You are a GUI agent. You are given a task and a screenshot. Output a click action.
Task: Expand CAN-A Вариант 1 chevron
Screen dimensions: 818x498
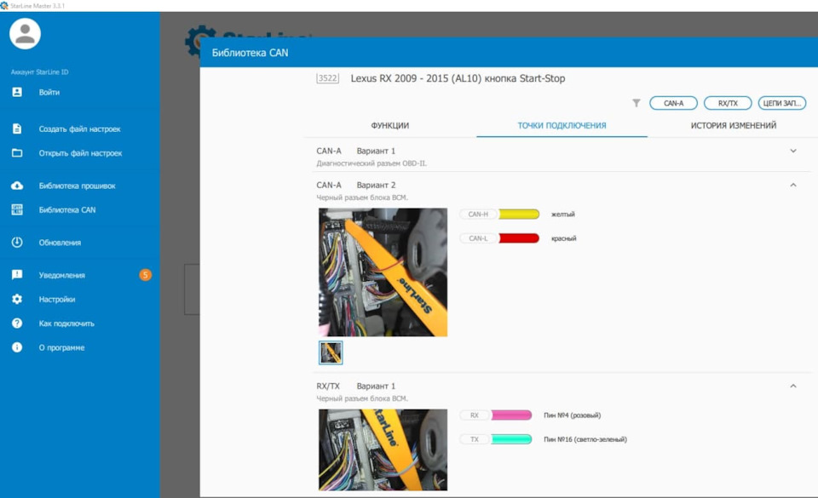(x=793, y=151)
